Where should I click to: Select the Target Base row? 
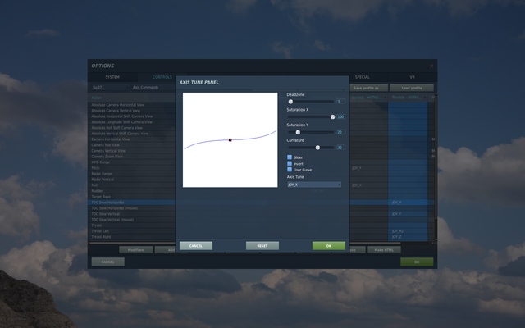point(131,197)
